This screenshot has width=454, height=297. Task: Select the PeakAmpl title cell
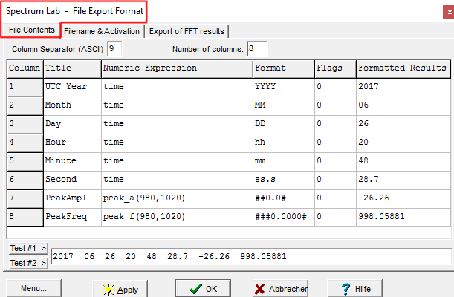click(x=72, y=198)
